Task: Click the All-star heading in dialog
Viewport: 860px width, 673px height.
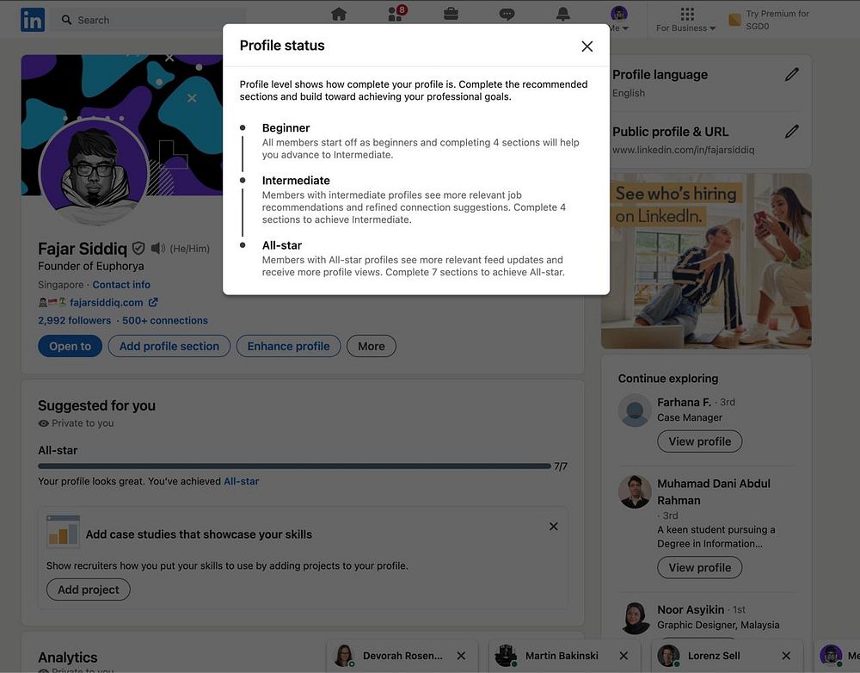Action: click(282, 245)
